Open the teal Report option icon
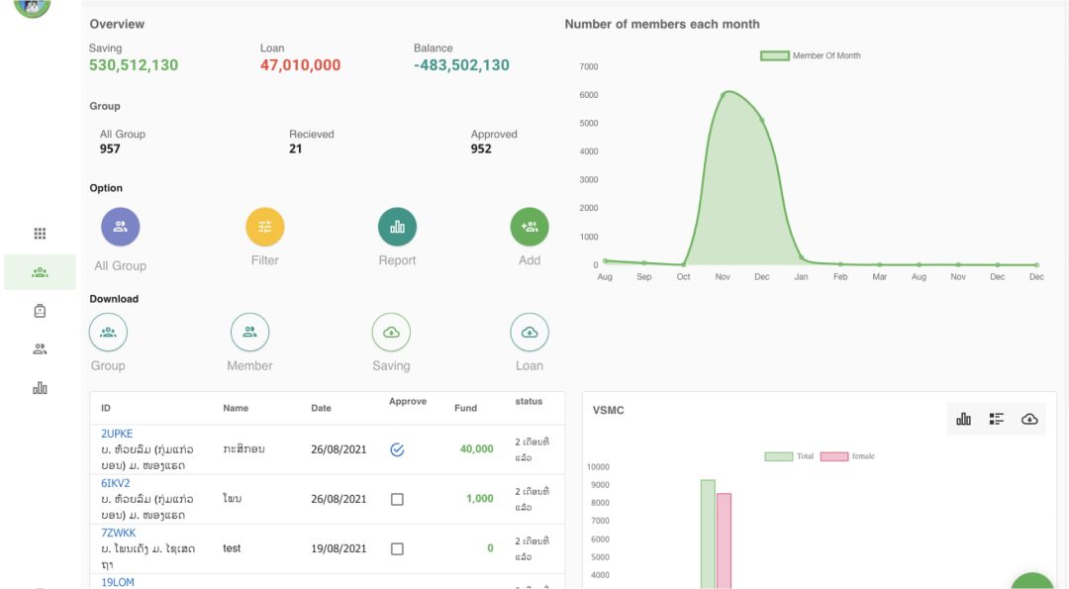 398,227
